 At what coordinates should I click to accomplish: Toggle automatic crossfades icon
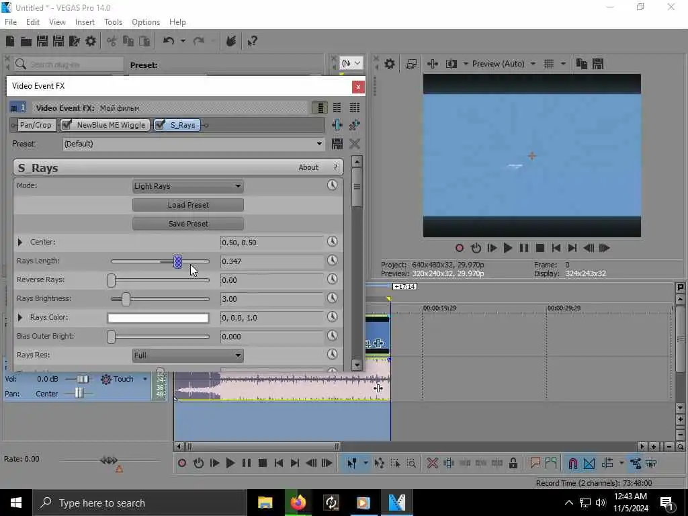[x=589, y=464]
